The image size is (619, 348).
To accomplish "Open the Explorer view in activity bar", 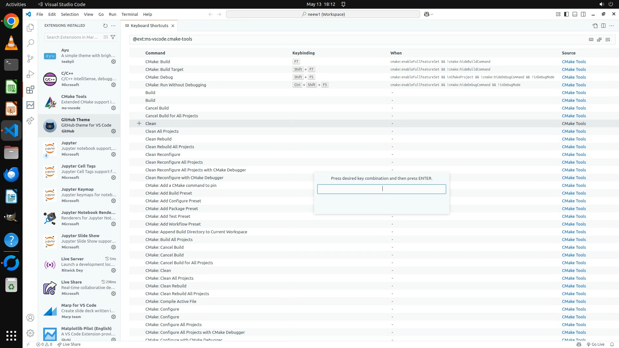I will 30,28.
